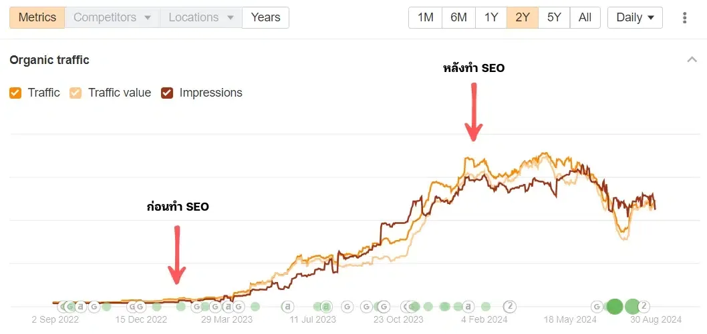Open the Daily interval dropdown

point(634,18)
